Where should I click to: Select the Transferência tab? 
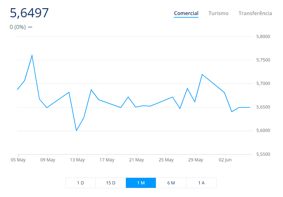coord(255,13)
